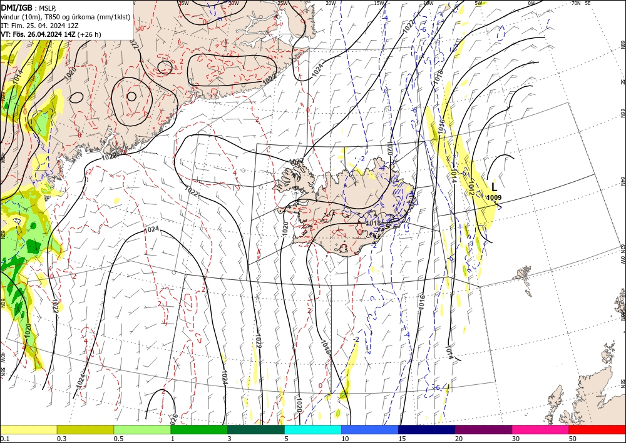Image resolution: width=626 pixels, height=443 pixels.
Task: Click the '1012' isobar label near the low
Action: (471, 187)
